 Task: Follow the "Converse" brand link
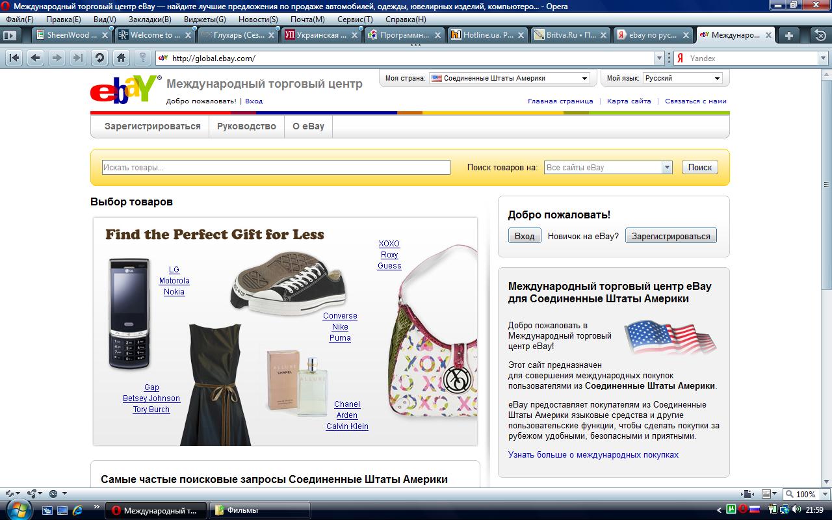click(x=340, y=316)
